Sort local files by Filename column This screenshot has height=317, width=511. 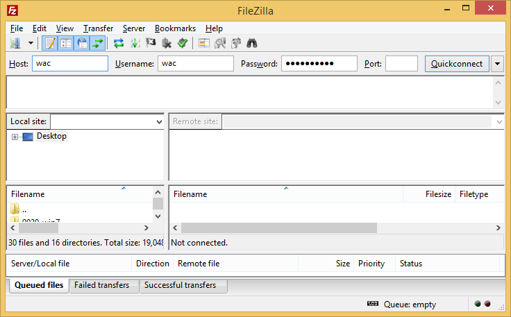(x=80, y=194)
